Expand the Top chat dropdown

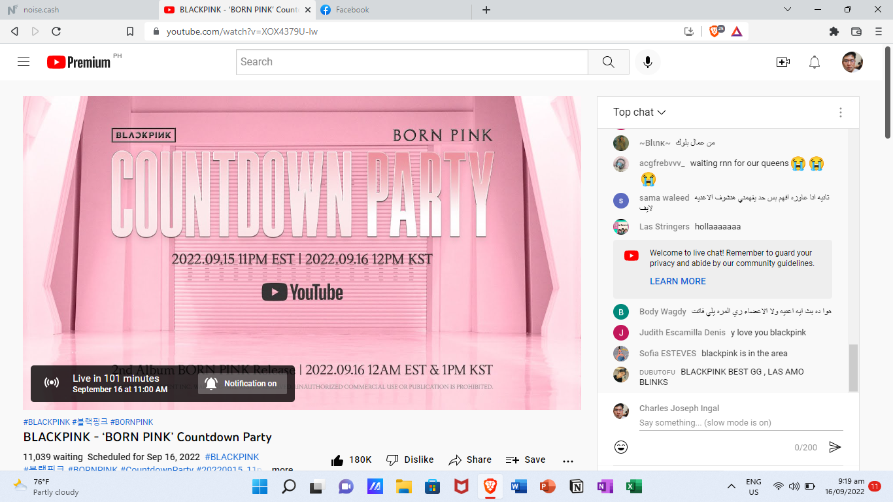pos(639,112)
